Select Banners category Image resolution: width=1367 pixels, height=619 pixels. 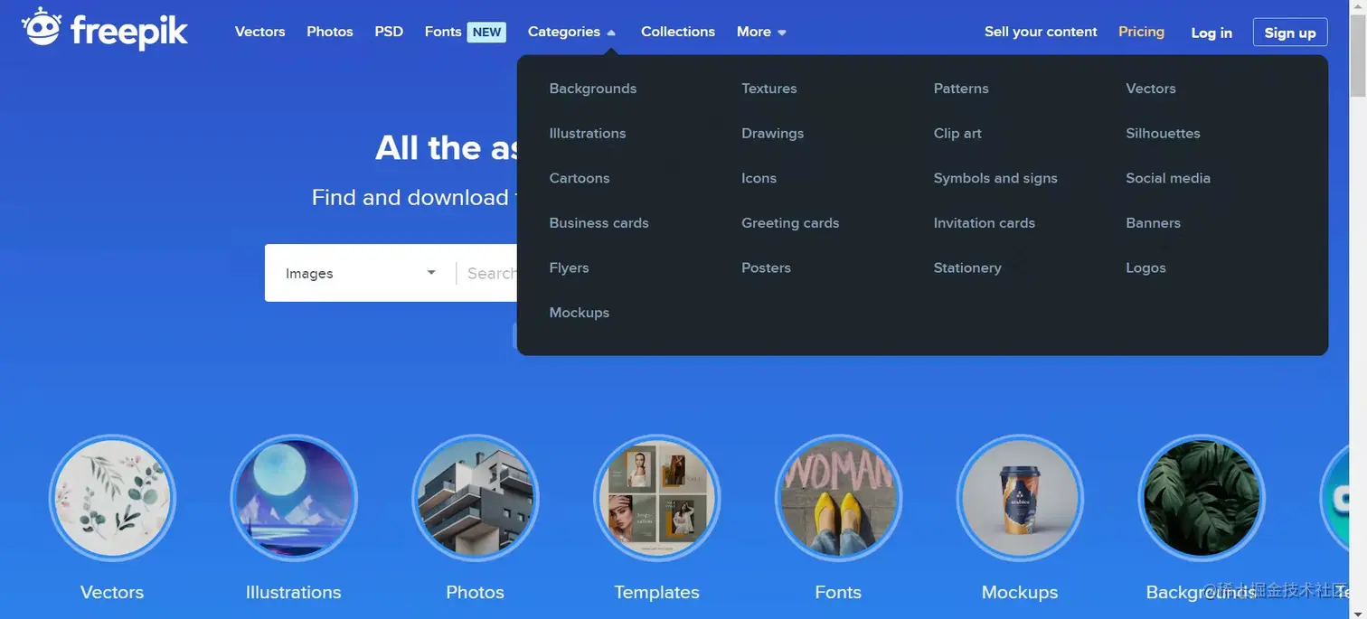[x=1154, y=223]
